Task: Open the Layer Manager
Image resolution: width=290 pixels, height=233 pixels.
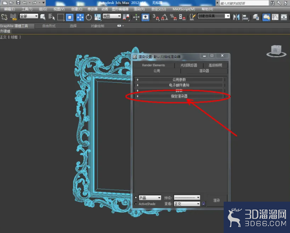Action: tap(256, 17)
